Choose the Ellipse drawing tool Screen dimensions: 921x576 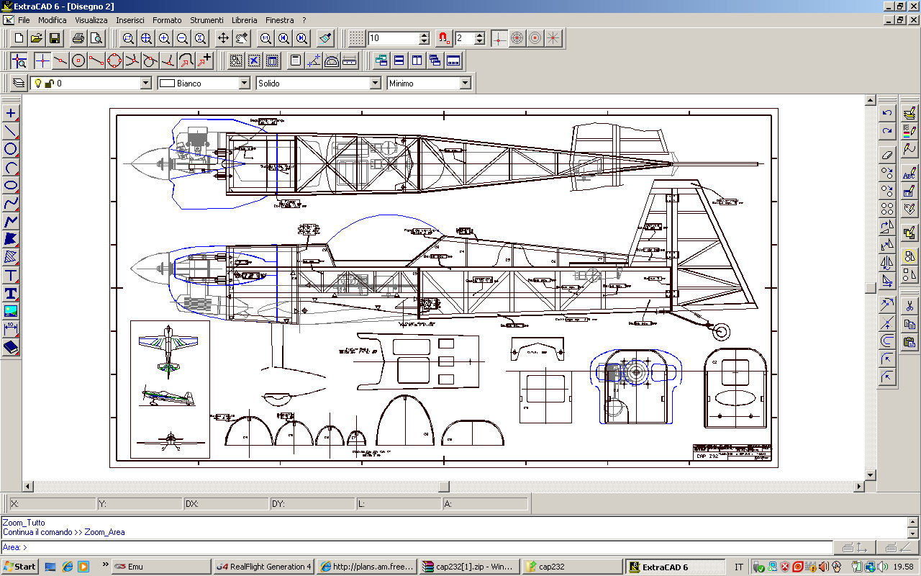click(11, 185)
